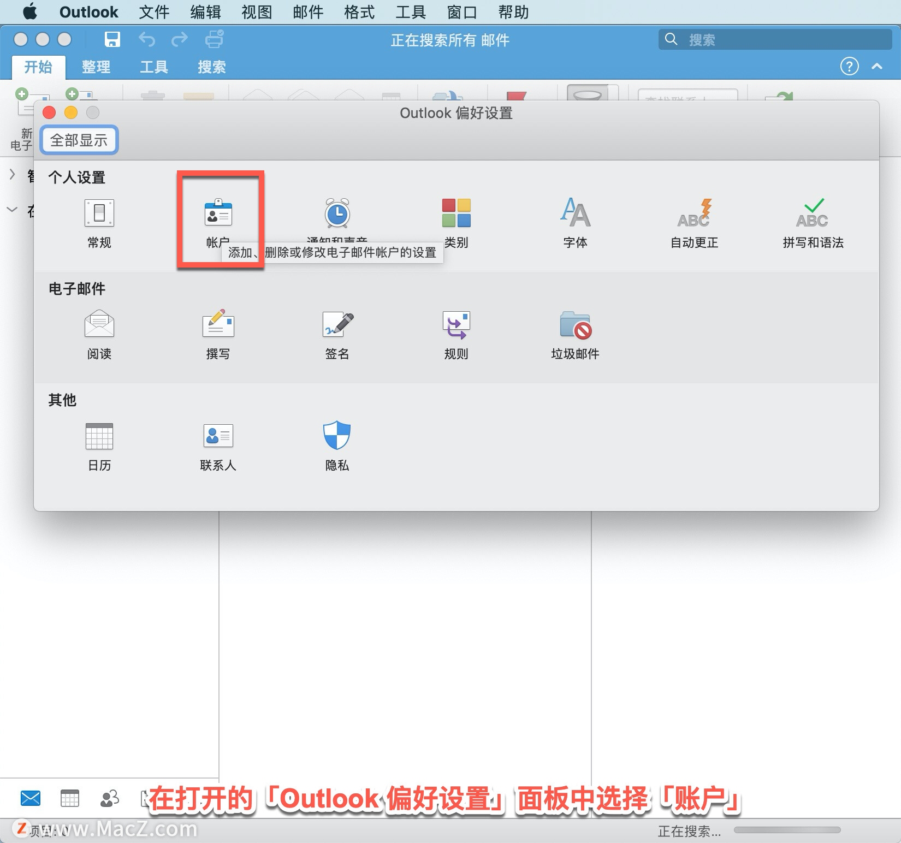Open the Outlook application menu

[88, 11]
